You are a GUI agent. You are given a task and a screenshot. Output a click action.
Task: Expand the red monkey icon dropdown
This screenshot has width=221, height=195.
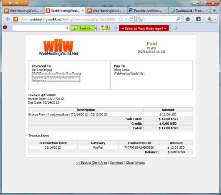pyautogui.click(x=10, y=28)
